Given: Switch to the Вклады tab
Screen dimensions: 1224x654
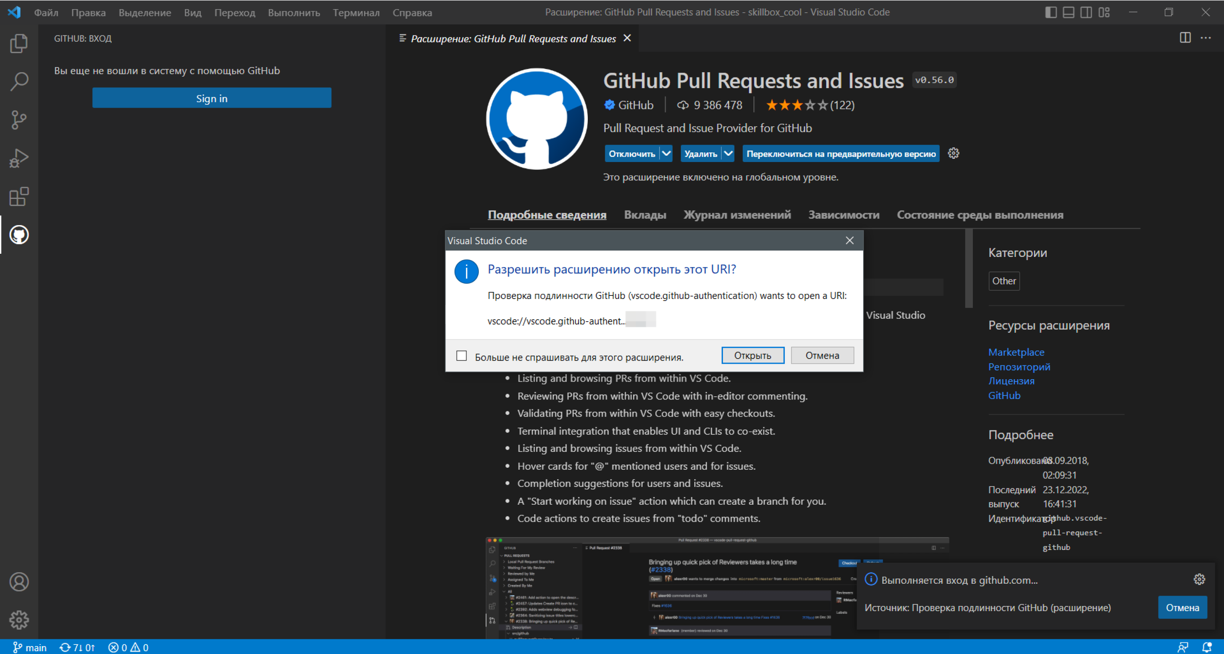Looking at the screenshot, I should click(645, 215).
